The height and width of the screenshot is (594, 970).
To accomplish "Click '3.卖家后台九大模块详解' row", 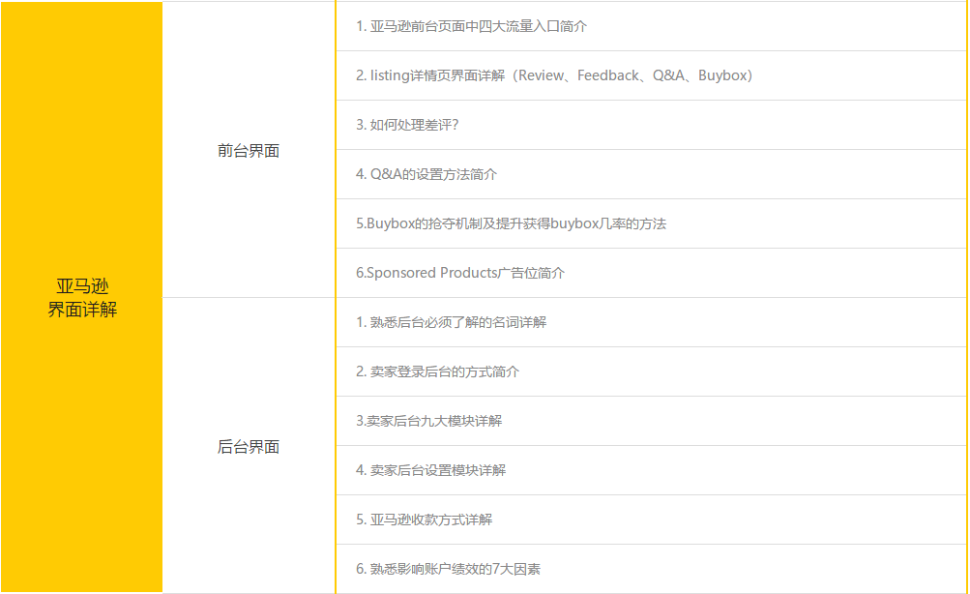I will tap(651, 421).
